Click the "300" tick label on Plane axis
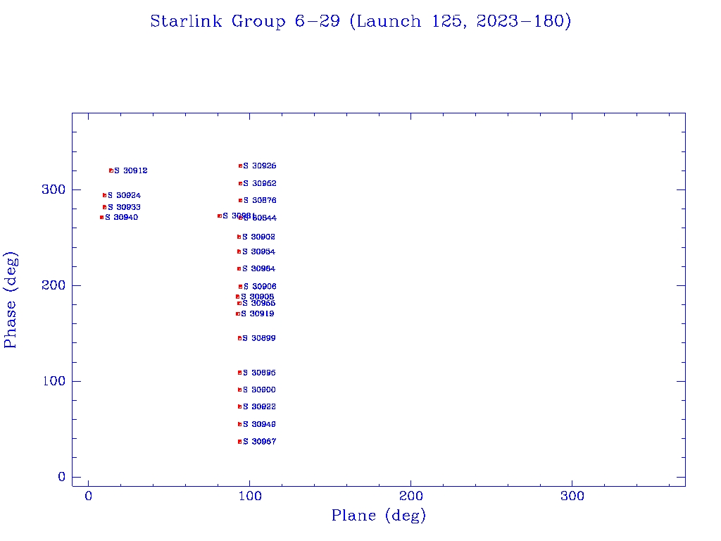This screenshot has width=721, height=541. (572, 496)
